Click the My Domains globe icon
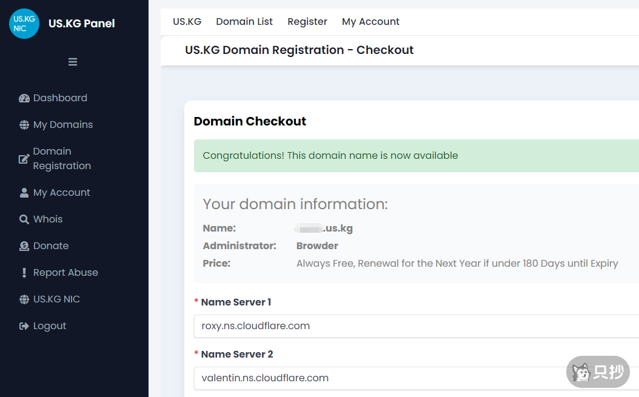This screenshot has height=397, width=639. tap(24, 125)
